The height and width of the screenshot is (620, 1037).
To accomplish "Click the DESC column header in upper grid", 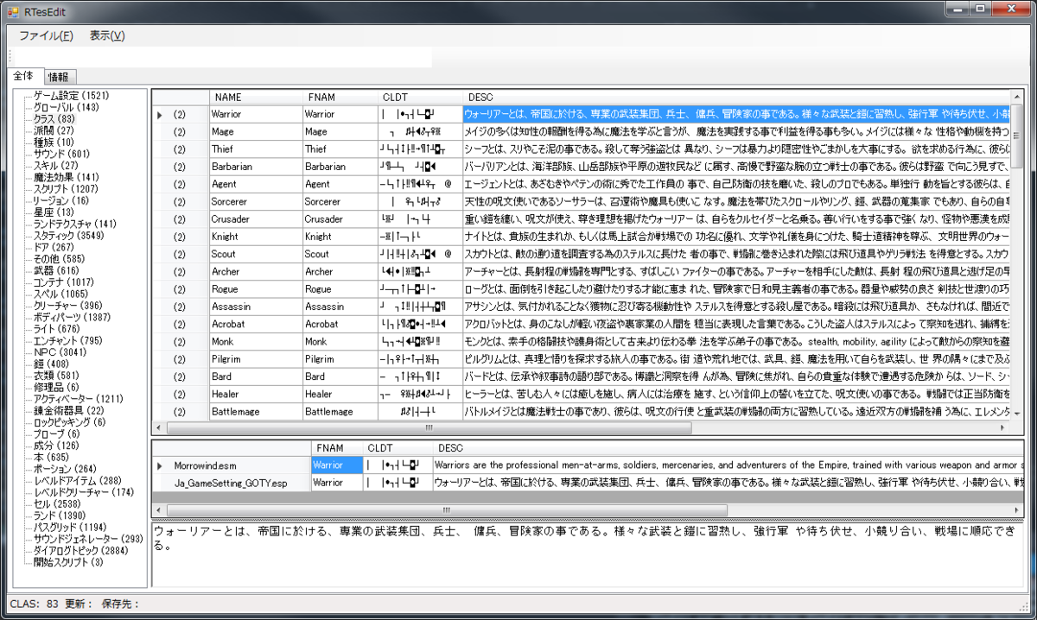I will click(x=736, y=98).
